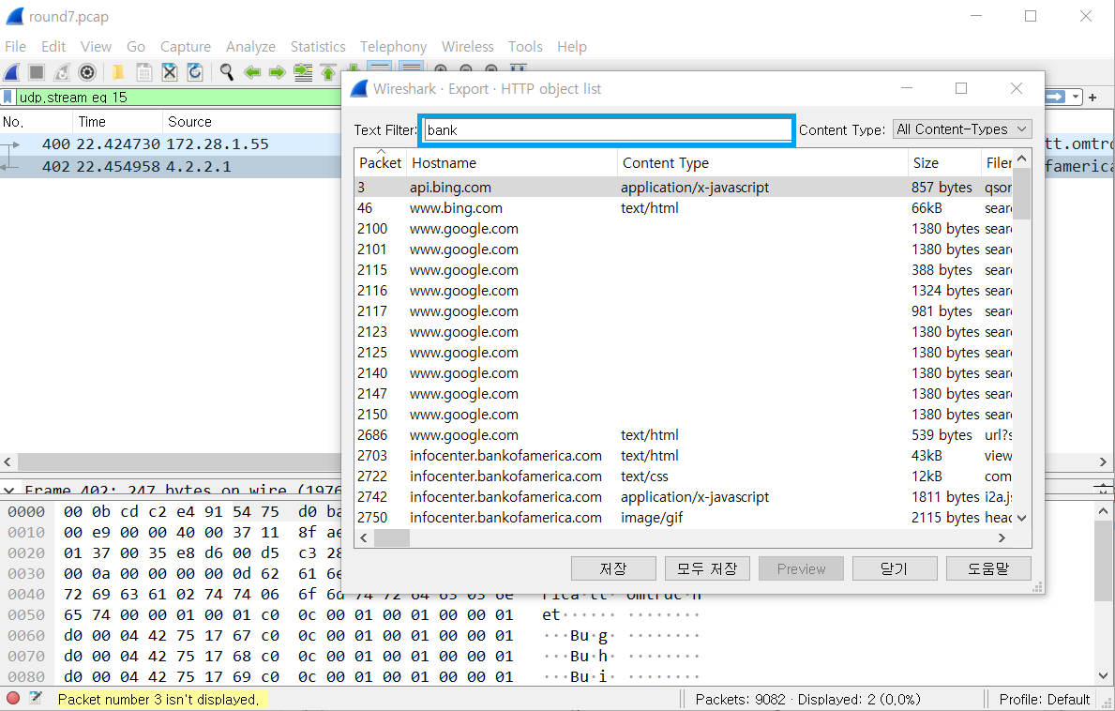Viewport: 1115px width, 711px height.
Task: Click the Go to specified packet icon
Action: 303,72
